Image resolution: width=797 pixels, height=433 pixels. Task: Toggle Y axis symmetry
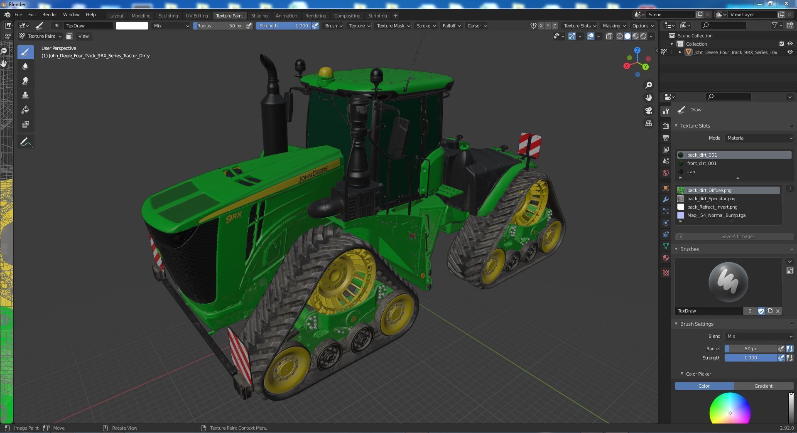[x=547, y=26]
